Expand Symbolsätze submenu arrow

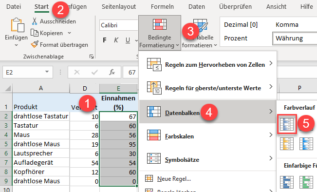(x=271, y=158)
